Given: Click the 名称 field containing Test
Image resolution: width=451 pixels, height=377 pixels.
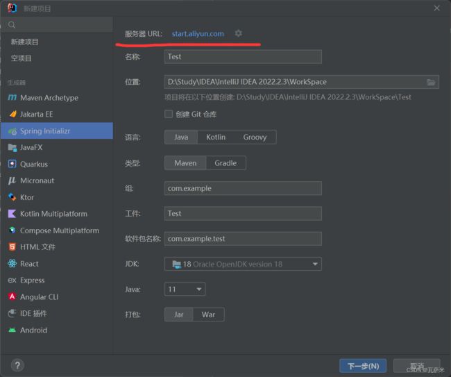Looking at the screenshot, I should (243, 57).
